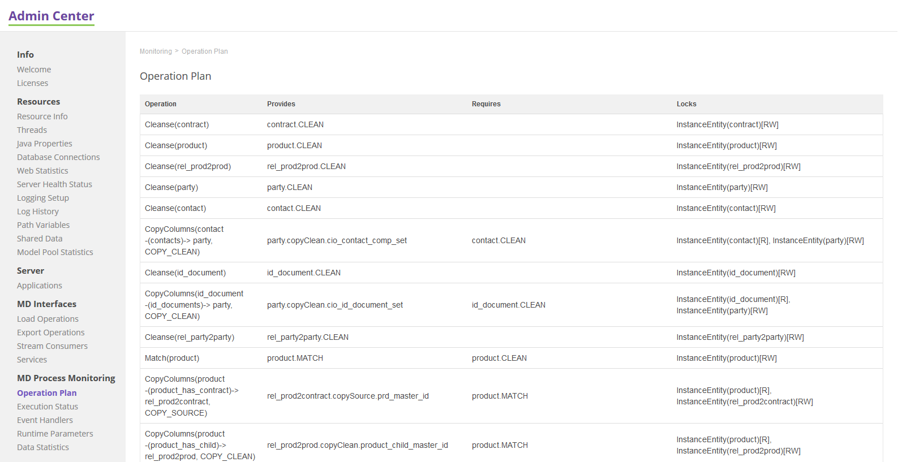View Web Statistics page
The width and height of the screenshot is (898, 462).
tap(42, 171)
